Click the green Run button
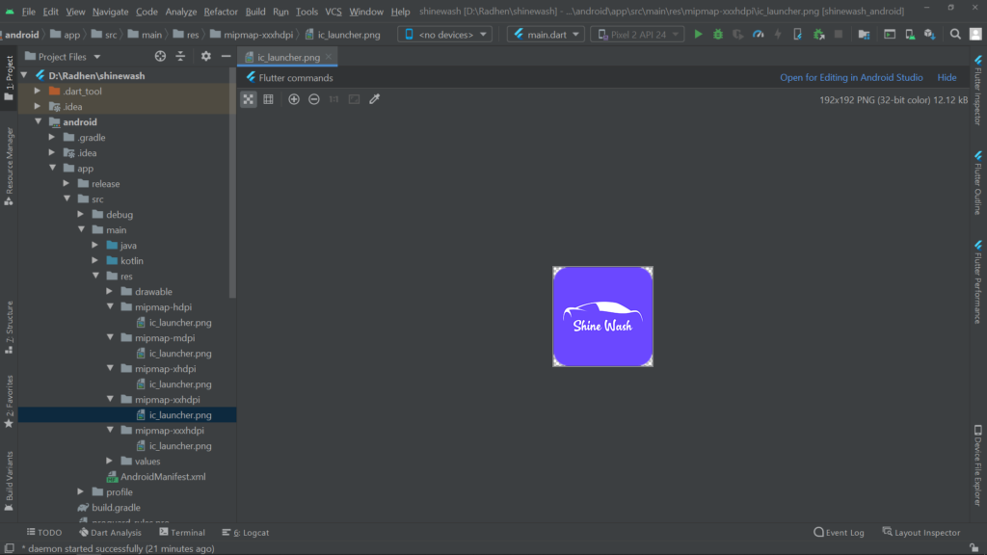Image resolution: width=987 pixels, height=555 pixels. (697, 35)
